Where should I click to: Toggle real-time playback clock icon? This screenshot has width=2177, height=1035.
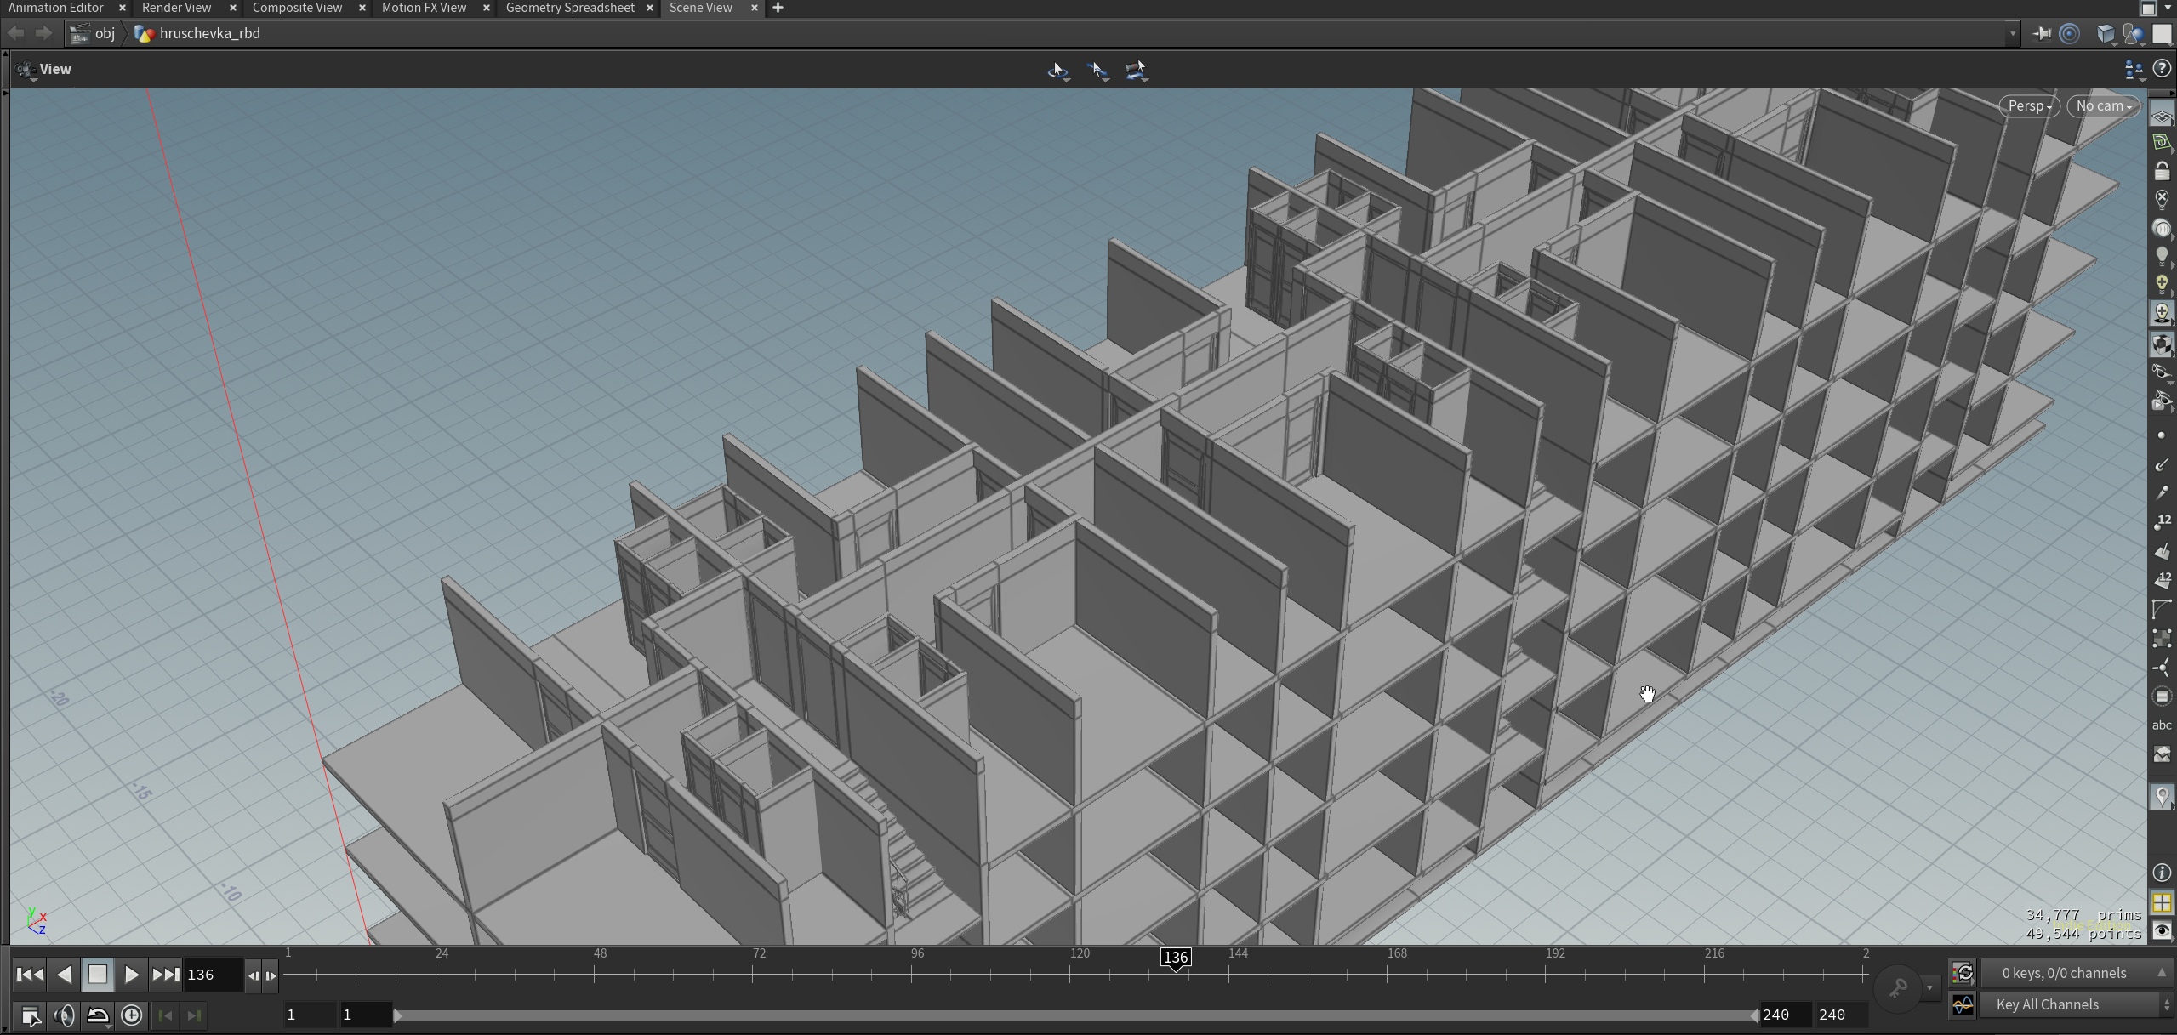coord(132,1015)
